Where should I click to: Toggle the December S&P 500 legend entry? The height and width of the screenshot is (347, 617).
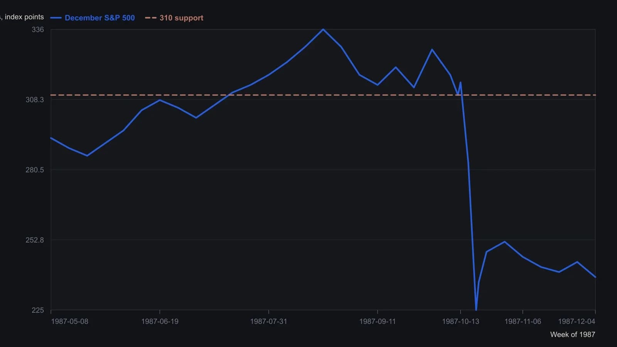point(93,18)
